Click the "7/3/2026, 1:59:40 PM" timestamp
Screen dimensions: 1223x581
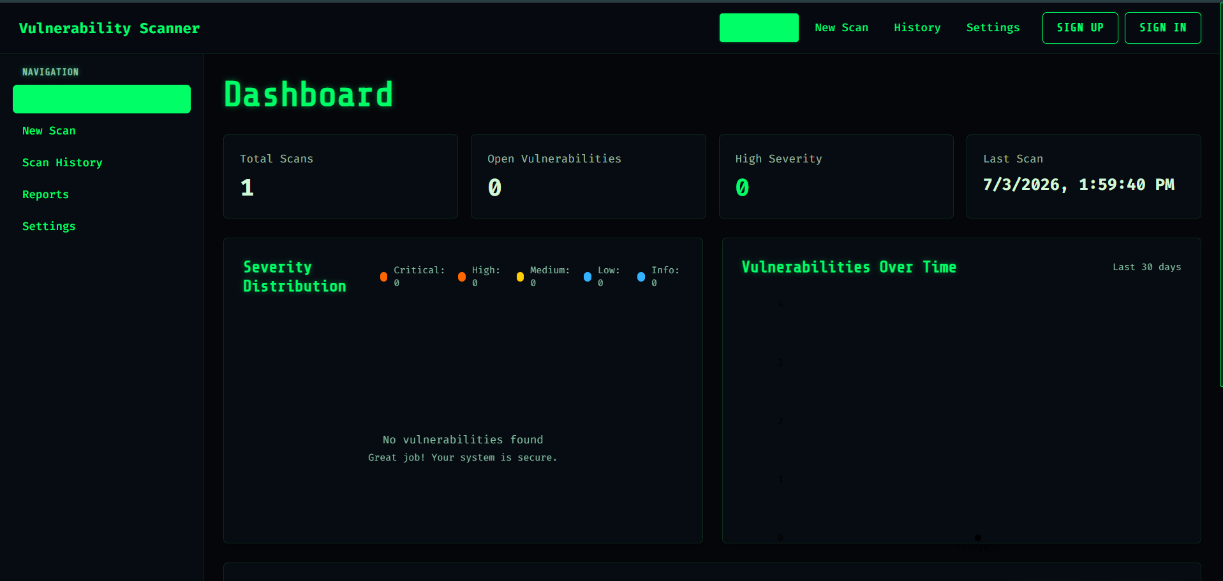[x=1078, y=185]
